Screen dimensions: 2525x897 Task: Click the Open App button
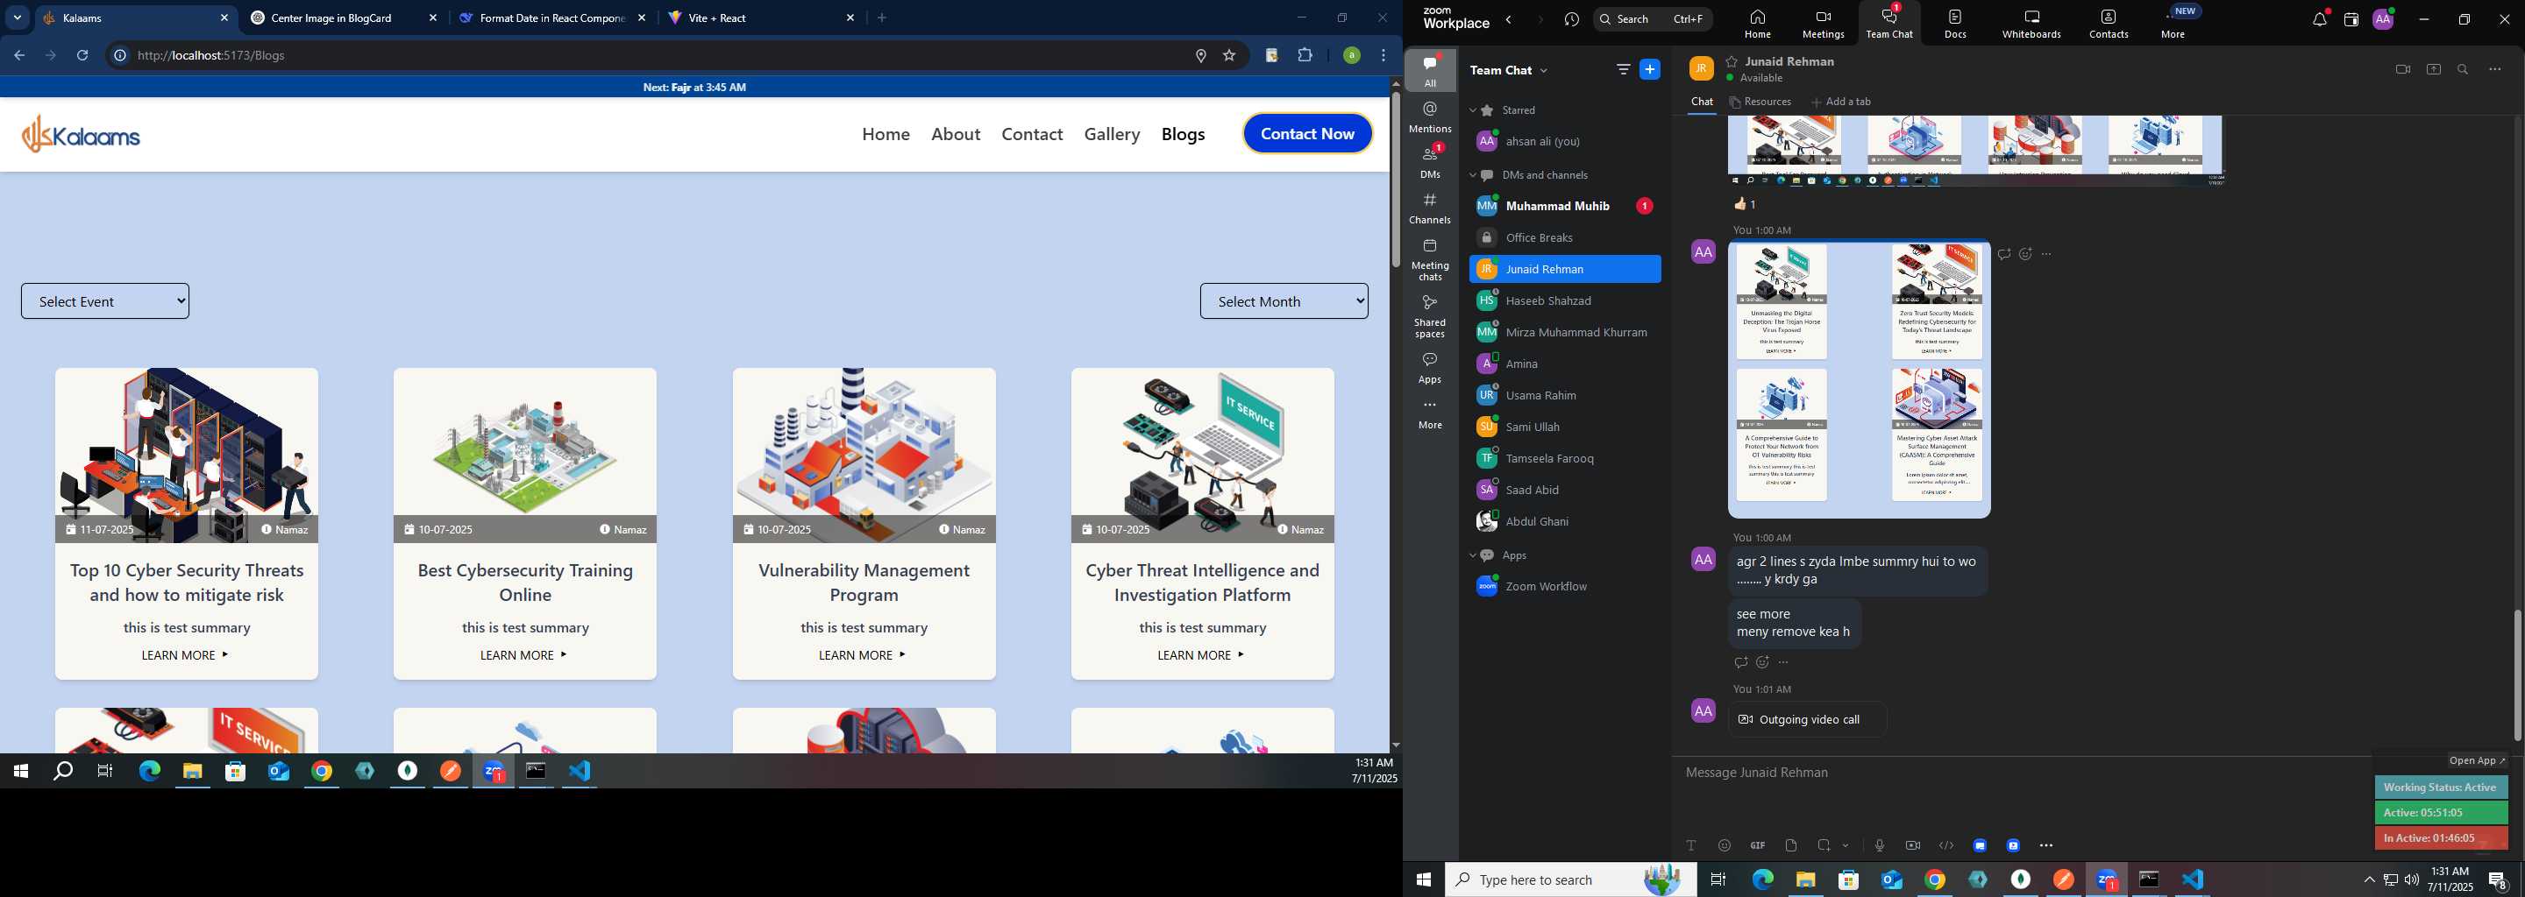2476,761
